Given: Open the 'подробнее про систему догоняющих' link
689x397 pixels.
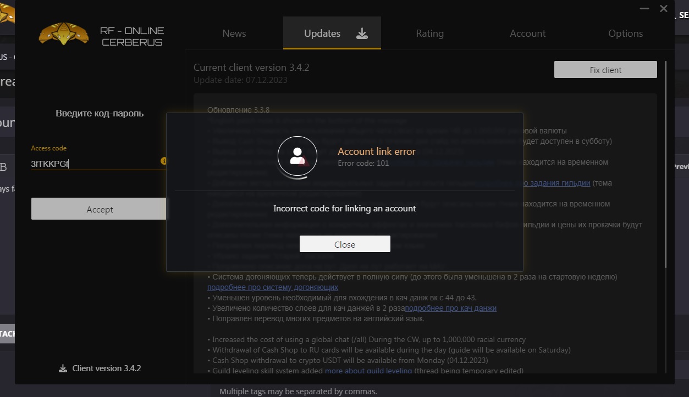Looking at the screenshot, I should (273, 287).
